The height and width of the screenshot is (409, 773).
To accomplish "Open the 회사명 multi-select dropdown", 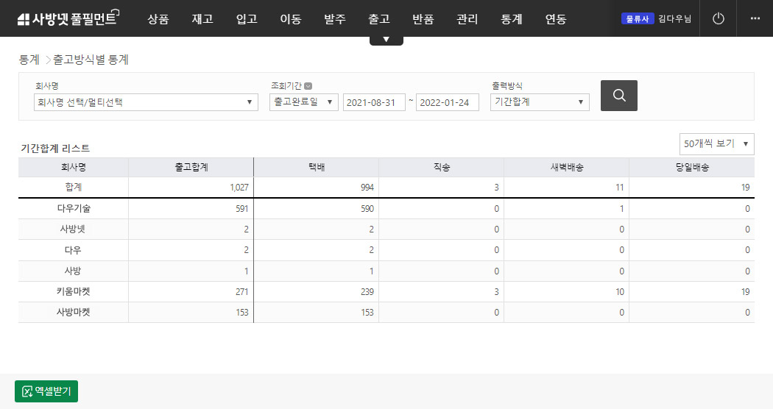I will (x=146, y=102).
